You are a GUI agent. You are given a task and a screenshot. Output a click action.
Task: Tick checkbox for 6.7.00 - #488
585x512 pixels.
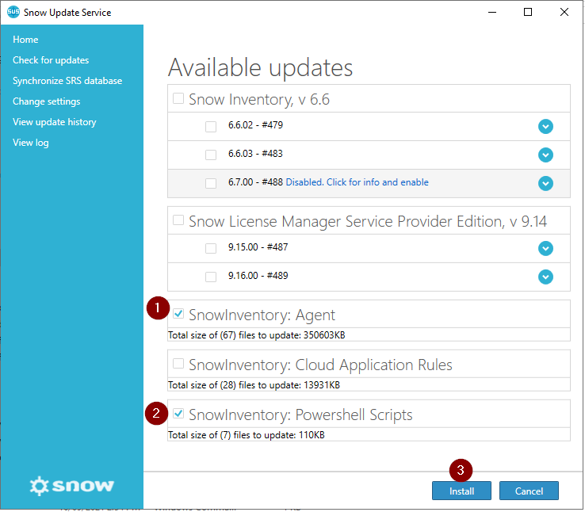pos(211,183)
